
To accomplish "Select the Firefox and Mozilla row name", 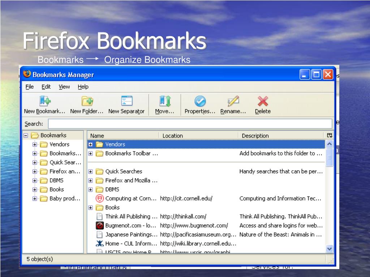I will tap(131, 180).
